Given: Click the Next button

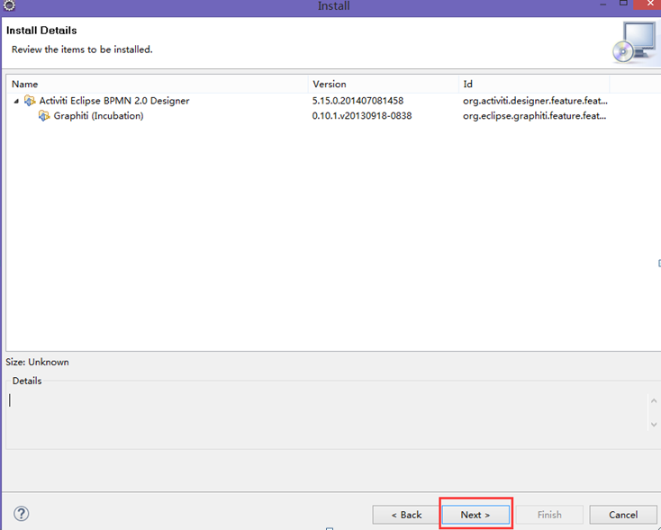Looking at the screenshot, I should point(475,515).
